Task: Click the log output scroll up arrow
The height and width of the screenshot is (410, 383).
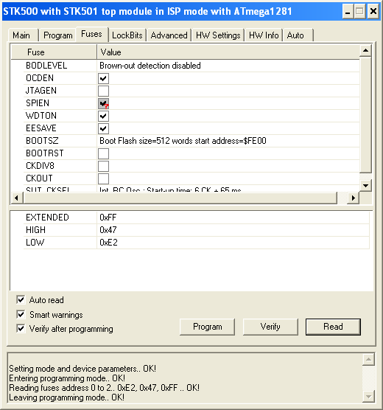Action: tap(368, 359)
